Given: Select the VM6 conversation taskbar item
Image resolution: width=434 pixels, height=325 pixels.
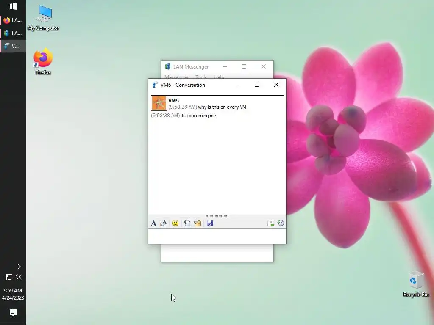Looking at the screenshot, I should [x=13, y=46].
